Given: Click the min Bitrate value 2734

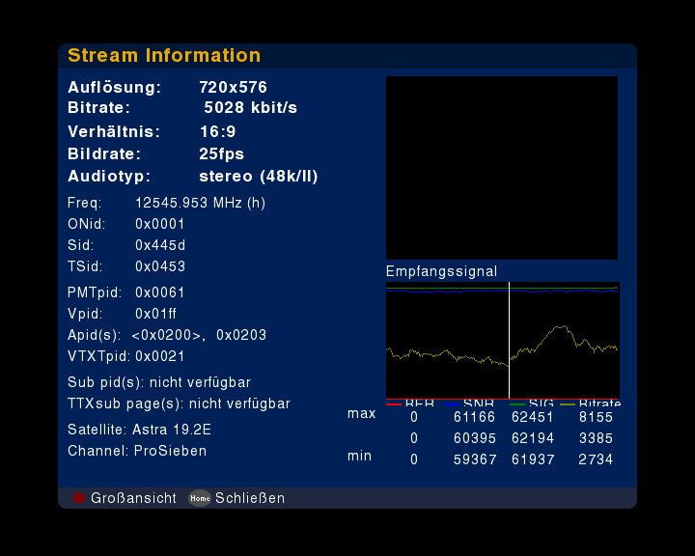Looking at the screenshot, I should tap(596, 459).
